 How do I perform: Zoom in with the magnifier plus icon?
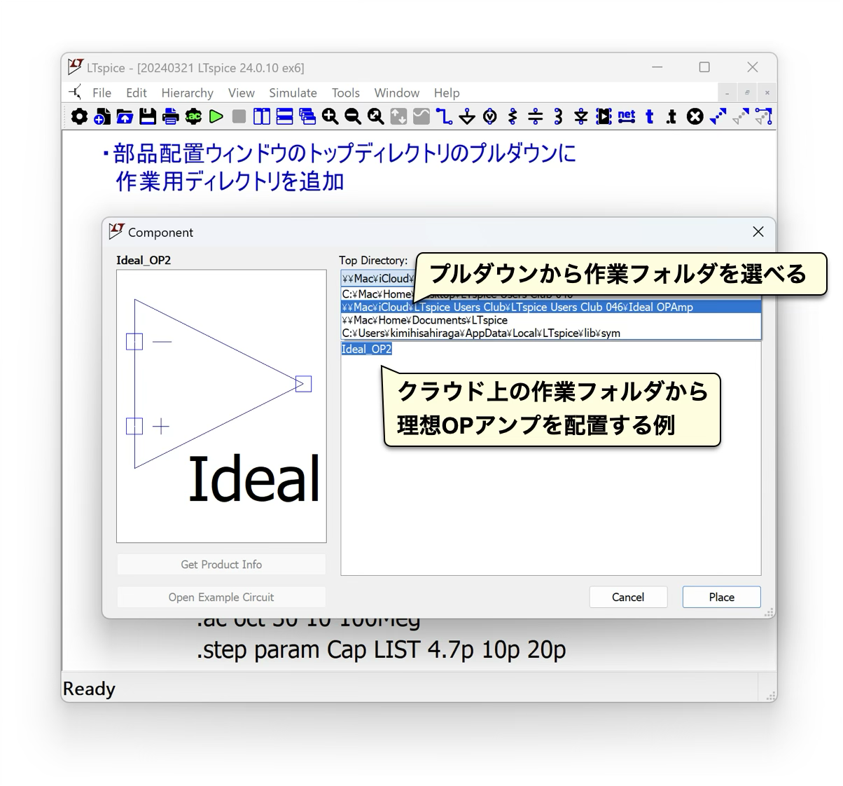tap(330, 117)
